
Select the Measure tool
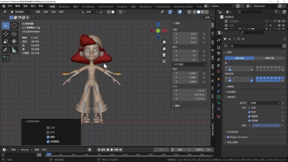[x=14, y=50]
